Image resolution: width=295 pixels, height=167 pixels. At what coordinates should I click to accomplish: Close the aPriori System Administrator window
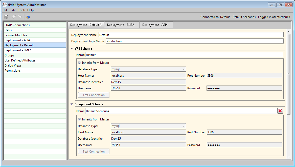(288, 5)
